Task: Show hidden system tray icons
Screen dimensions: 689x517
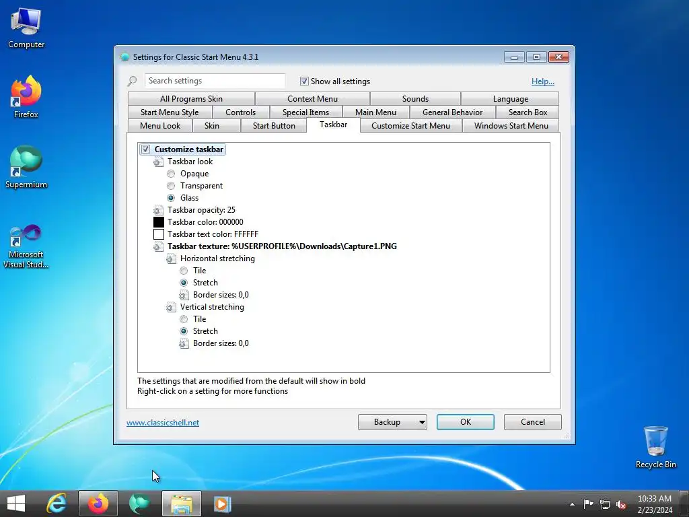Action: coord(572,504)
